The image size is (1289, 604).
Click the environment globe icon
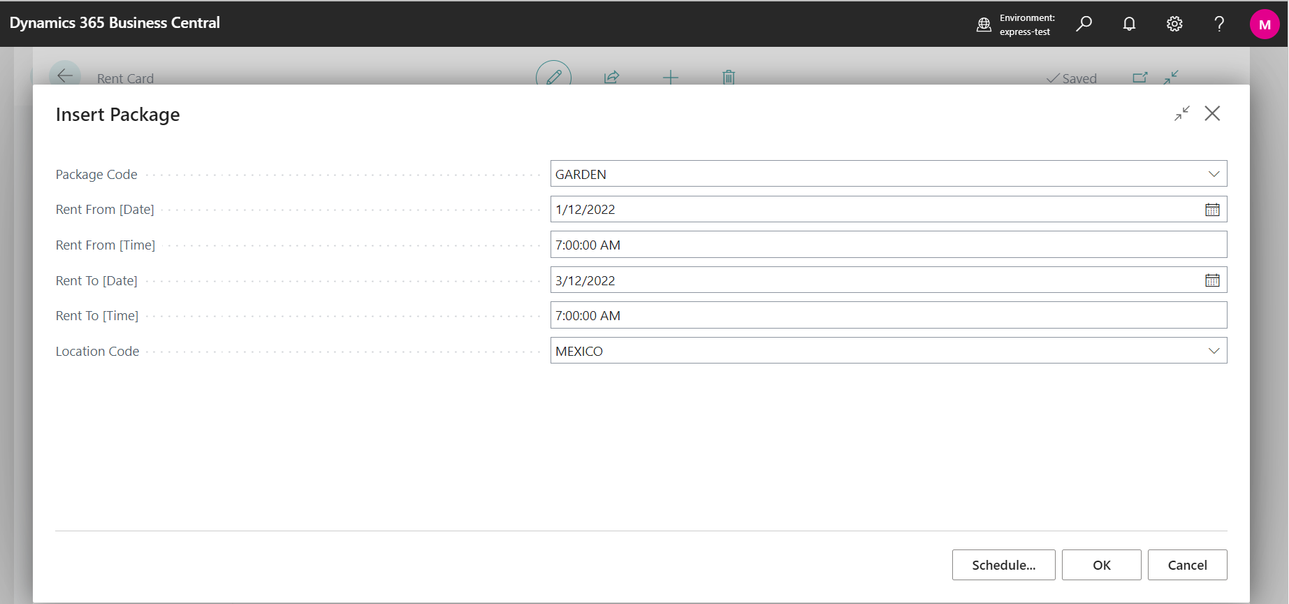pyautogui.click(x=984, y=24)
